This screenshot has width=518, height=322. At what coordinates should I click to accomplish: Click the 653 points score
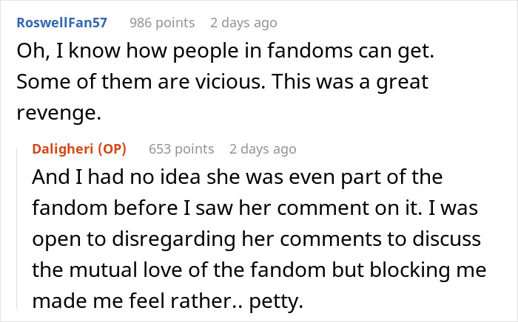181,149
